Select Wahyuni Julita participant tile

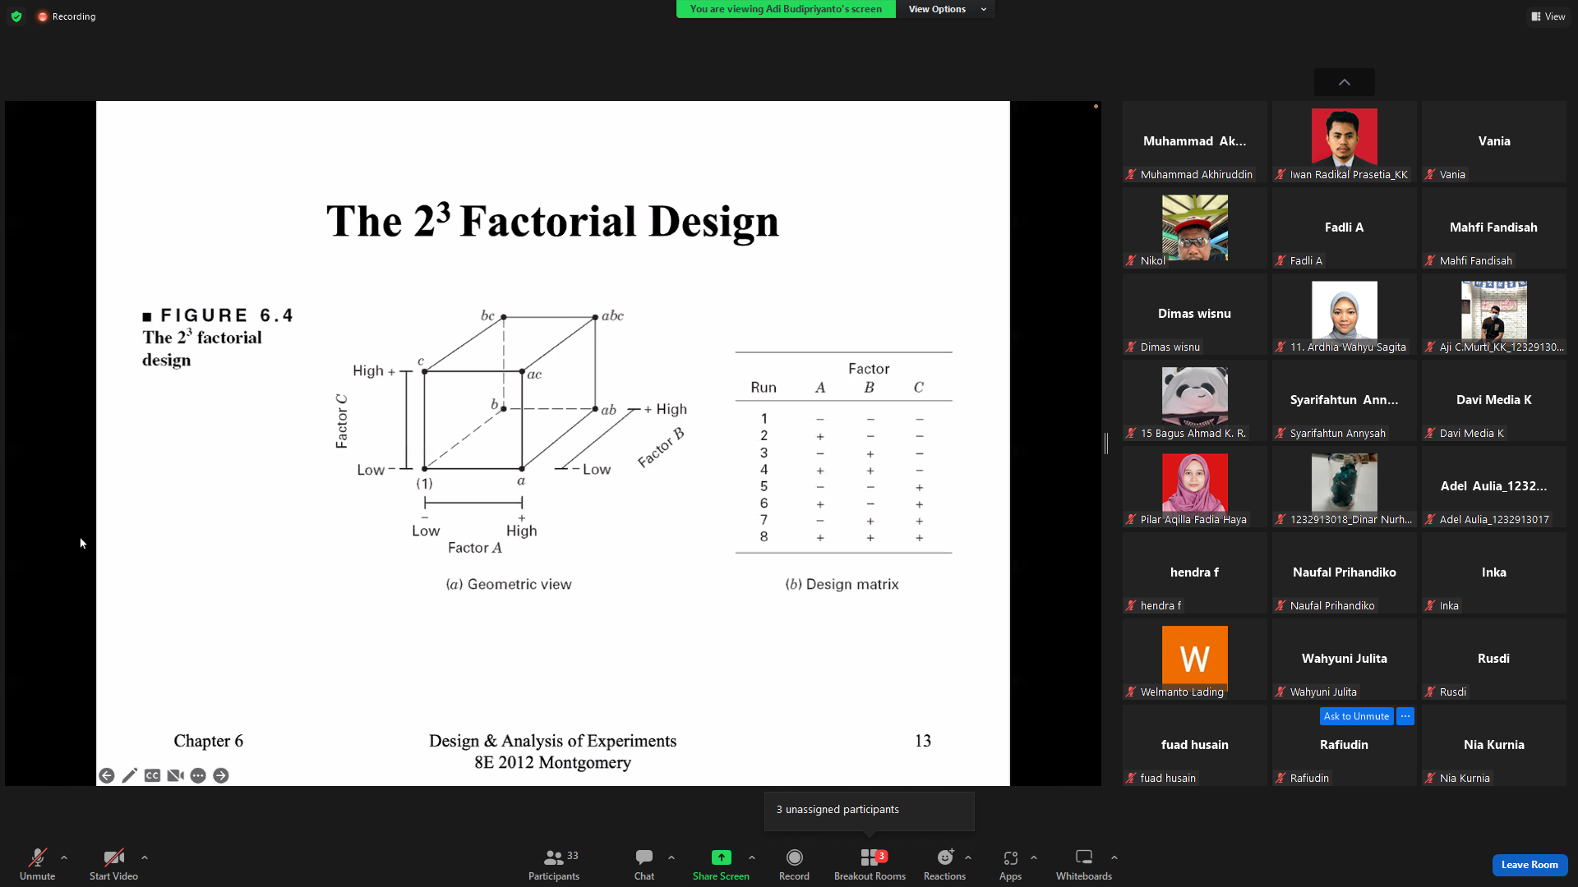pos(1345,660)
